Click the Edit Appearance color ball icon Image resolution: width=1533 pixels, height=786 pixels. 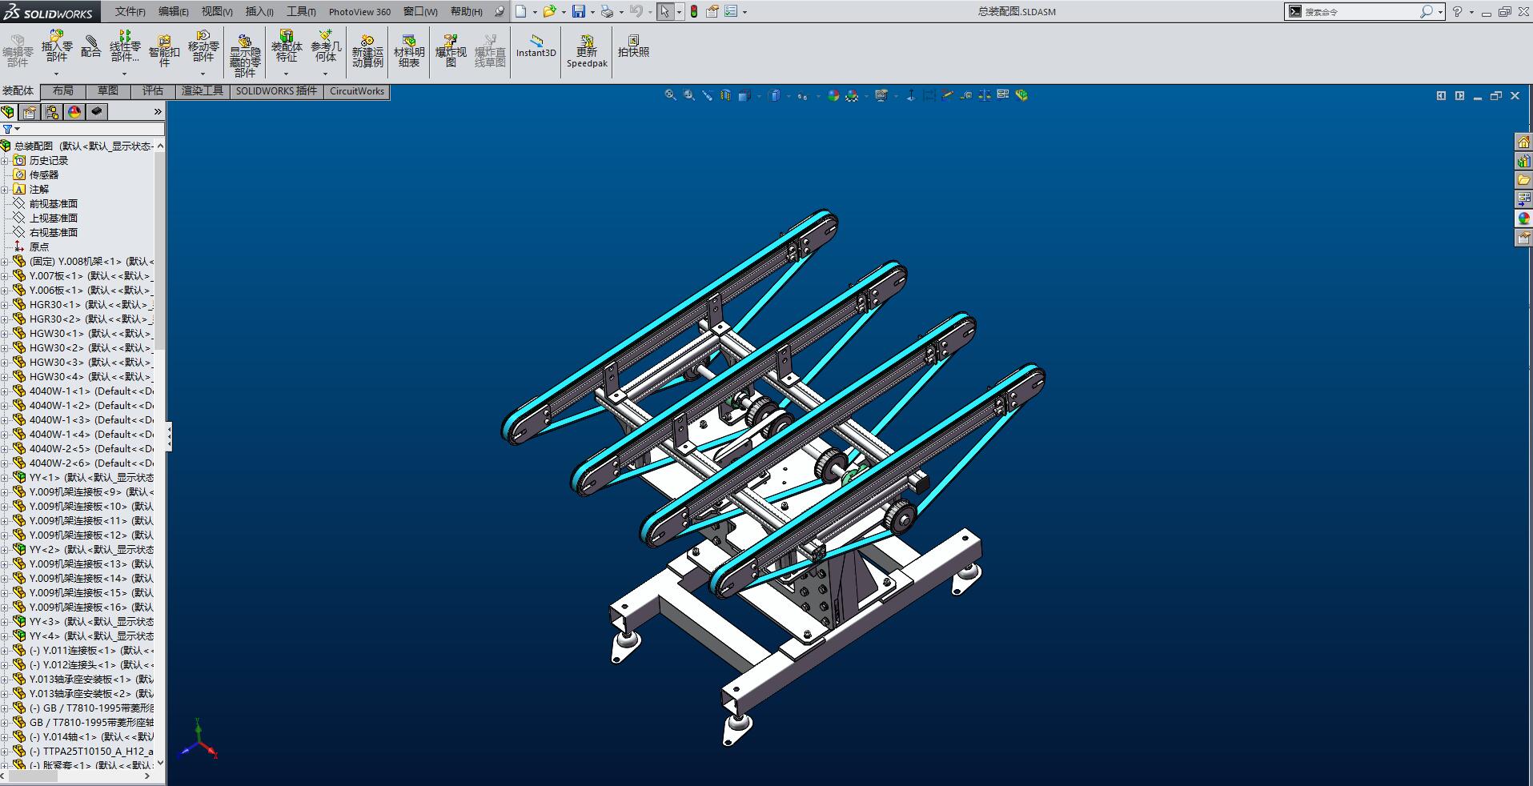tap(833, 95)
